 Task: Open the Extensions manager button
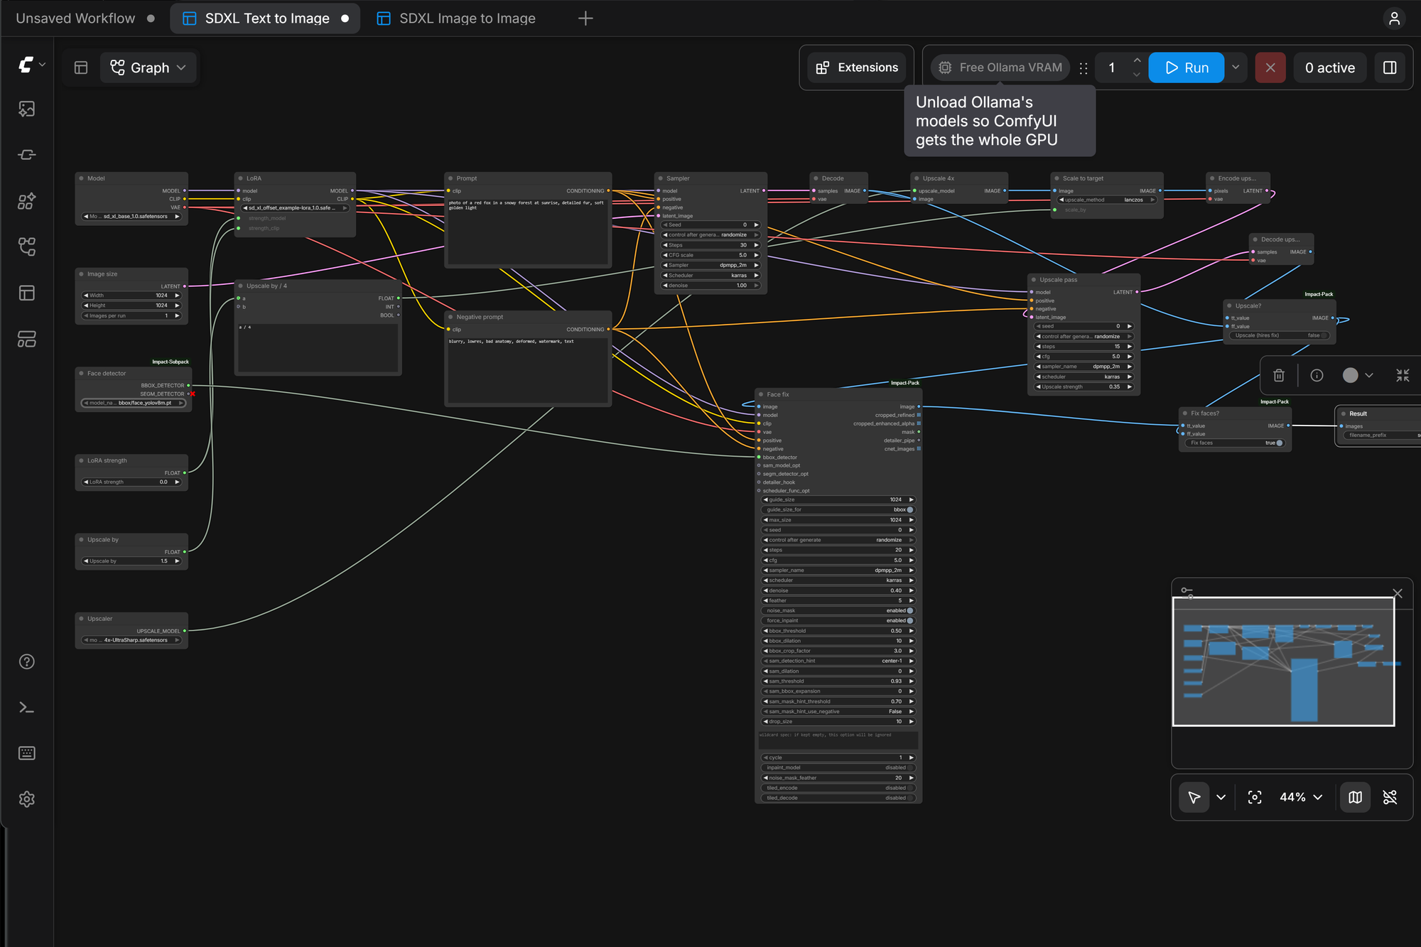point(857,67)
